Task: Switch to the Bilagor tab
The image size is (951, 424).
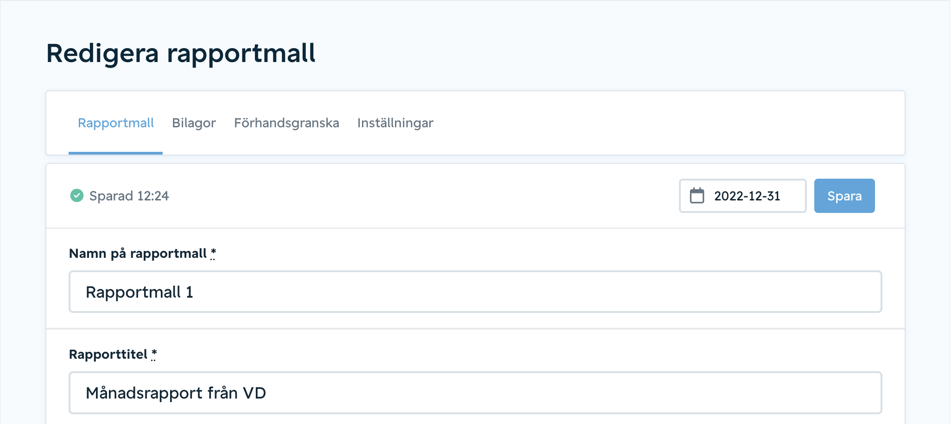Action: [x=194, y=123]
